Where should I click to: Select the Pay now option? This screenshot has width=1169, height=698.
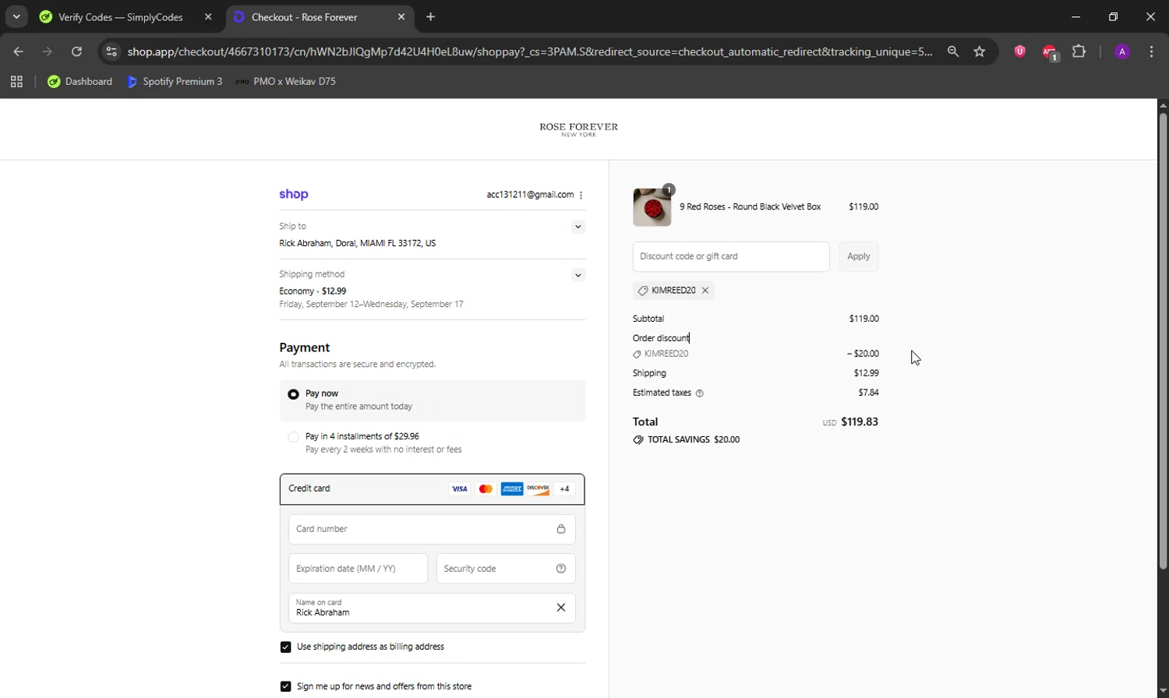click(293, 394)
